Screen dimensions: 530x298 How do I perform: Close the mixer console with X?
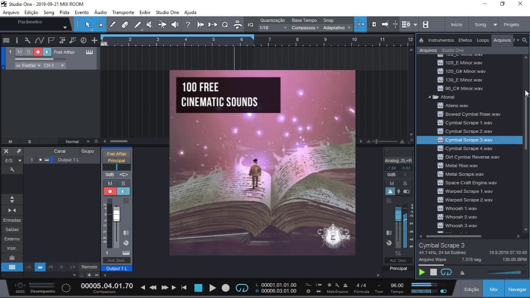(x=6, y=151)
